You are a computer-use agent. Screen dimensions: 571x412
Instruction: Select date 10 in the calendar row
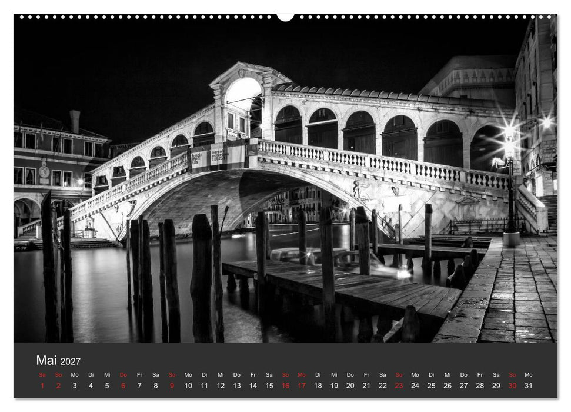click(188, 386)
